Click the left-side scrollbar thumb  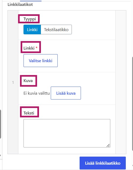[x=1, y=124]
